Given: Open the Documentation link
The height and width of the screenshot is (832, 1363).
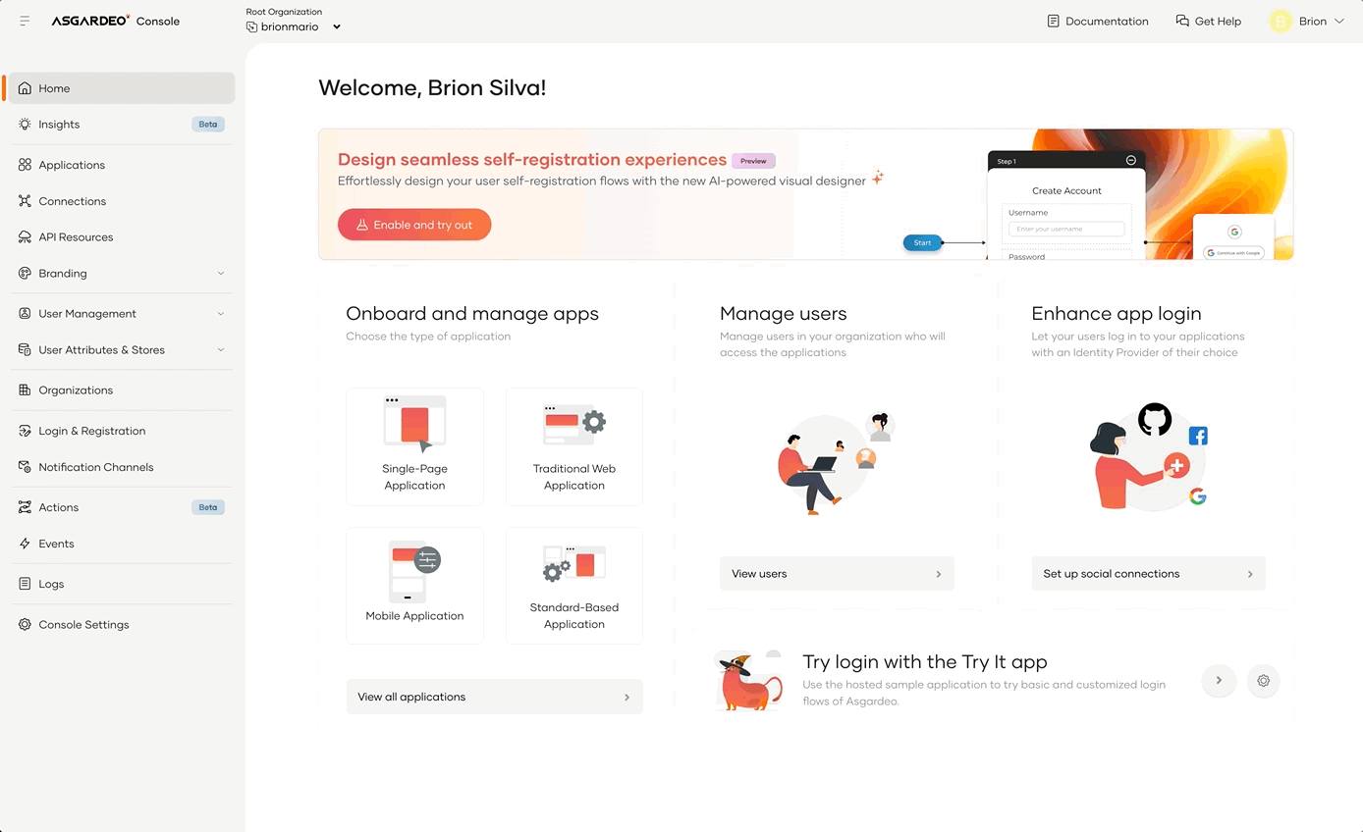Looking at the screenshot, I should 1098,21.
